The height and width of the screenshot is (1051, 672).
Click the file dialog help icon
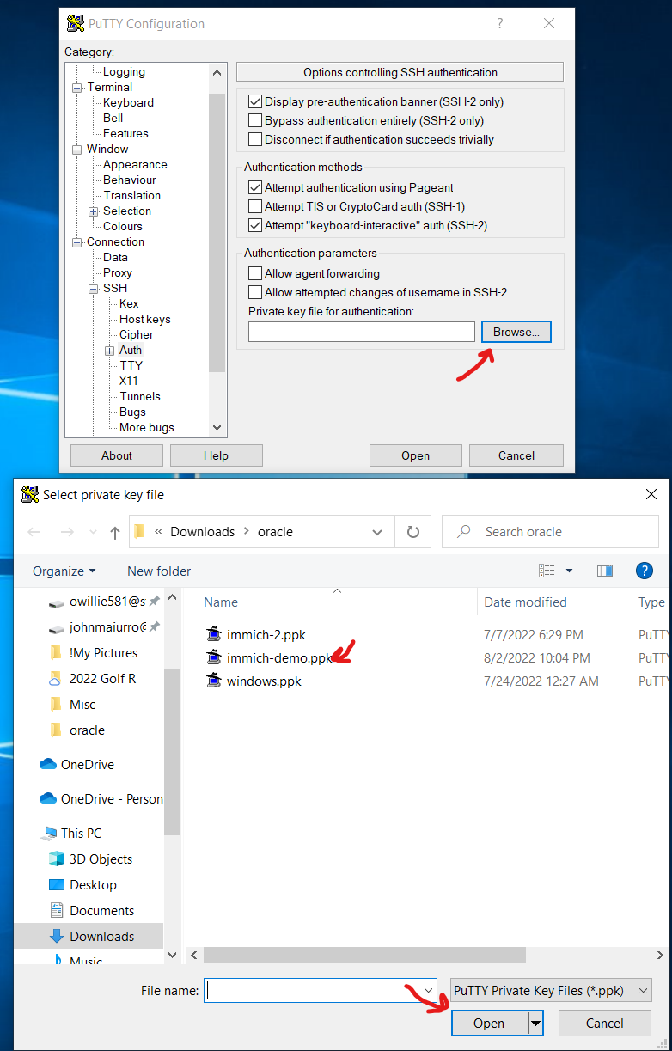[645, 571]
